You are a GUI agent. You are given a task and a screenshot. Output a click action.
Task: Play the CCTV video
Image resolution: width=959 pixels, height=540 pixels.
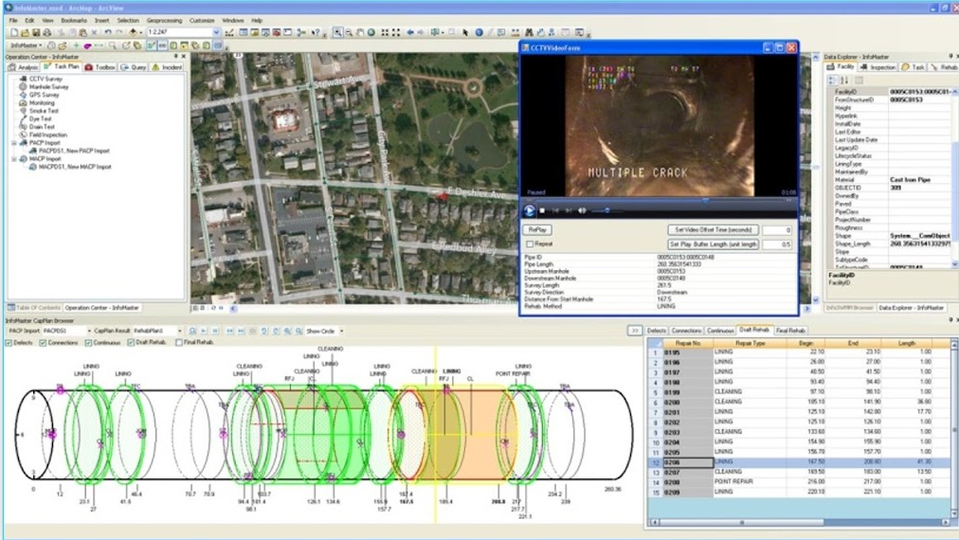529,210
